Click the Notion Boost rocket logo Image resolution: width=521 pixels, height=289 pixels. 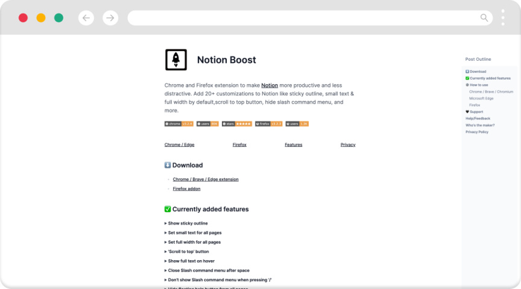coord(176,60)
